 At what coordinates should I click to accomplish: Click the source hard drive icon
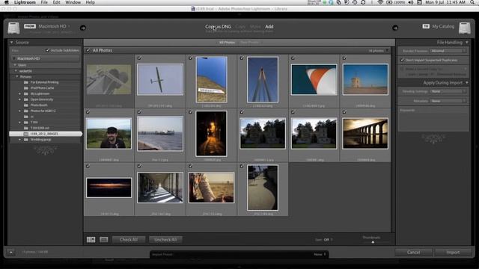point(13,28)
